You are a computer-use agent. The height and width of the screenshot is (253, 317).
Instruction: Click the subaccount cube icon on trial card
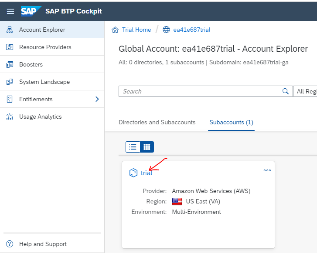pyautogui.click(x=133, y=173)
